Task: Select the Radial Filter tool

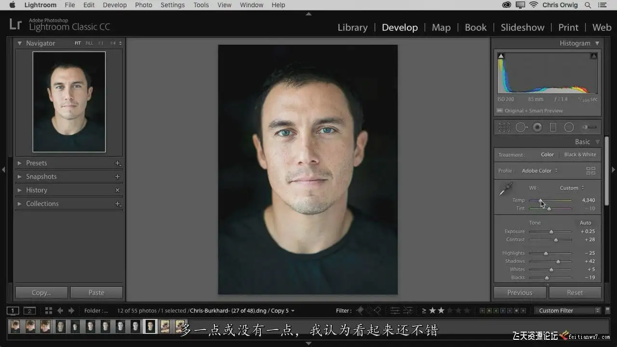Action: point(569,127)
